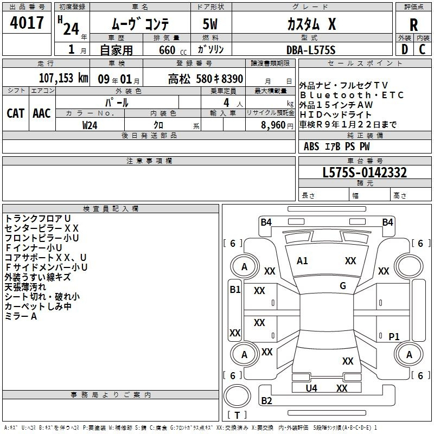Click the spare tire circle above [T]

(237, 395)
